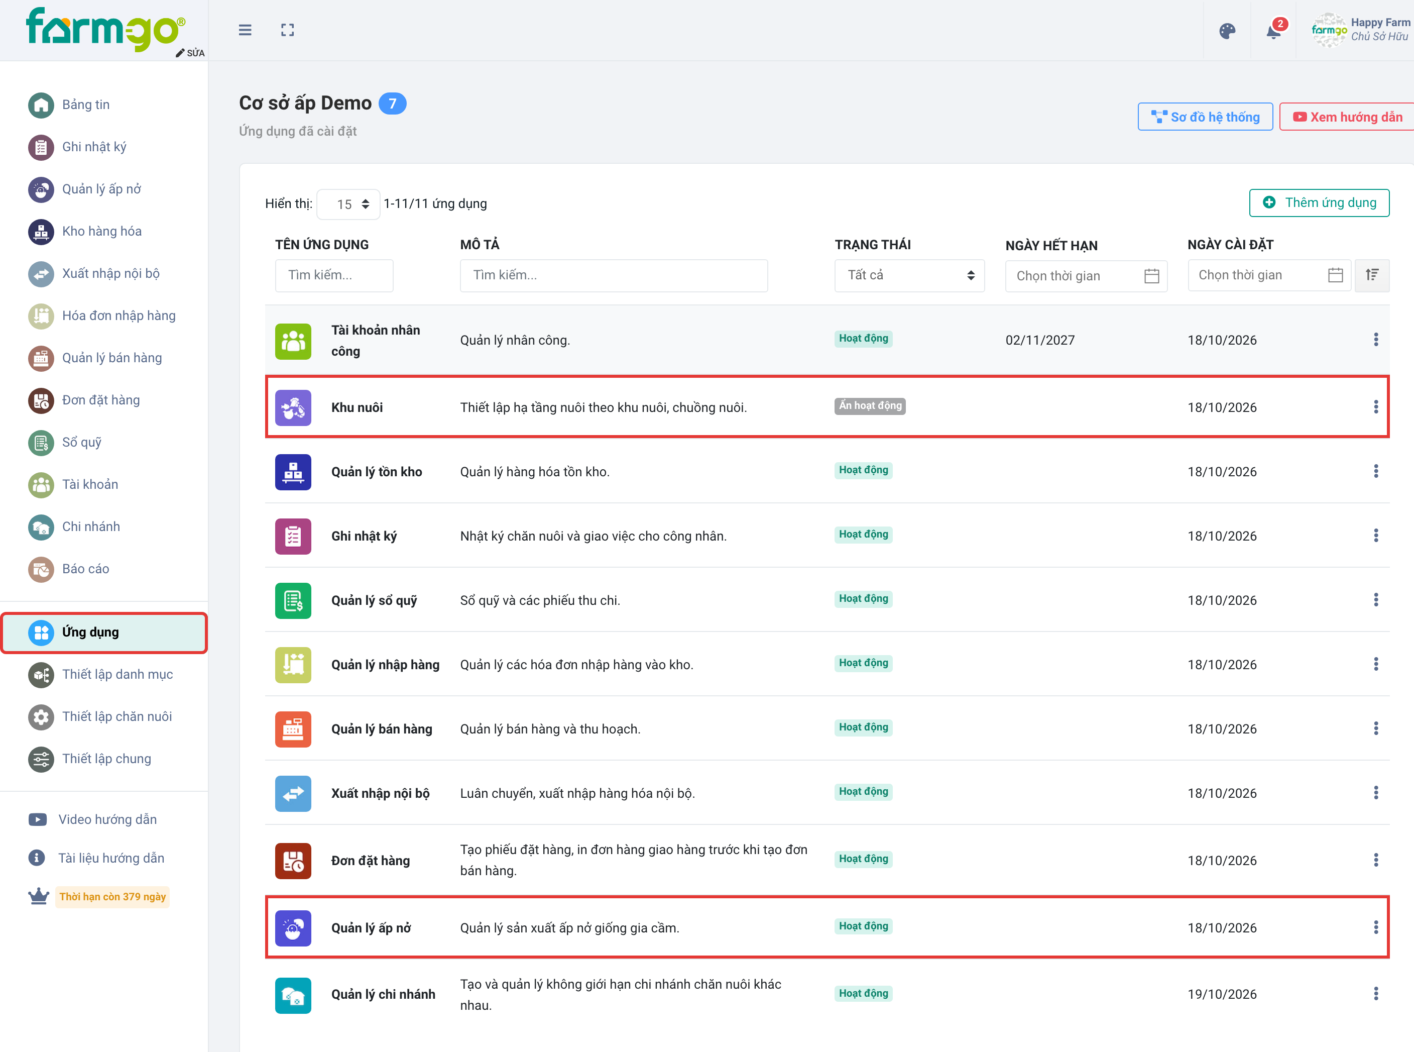The width and height of the screenshot is (1414, 1052).
Task: Open the three-dot menu for Khu nuôi row
Action: pyautogui.click(x=1376, y=407)
